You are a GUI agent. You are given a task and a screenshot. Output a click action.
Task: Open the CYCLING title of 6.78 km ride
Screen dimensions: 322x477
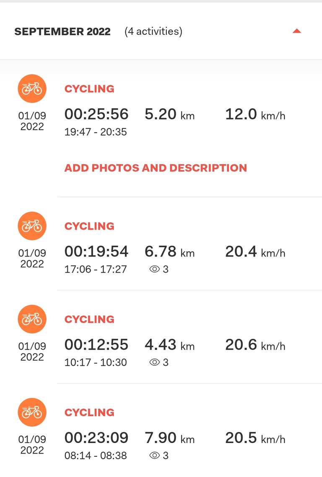(x=89, y=226)
